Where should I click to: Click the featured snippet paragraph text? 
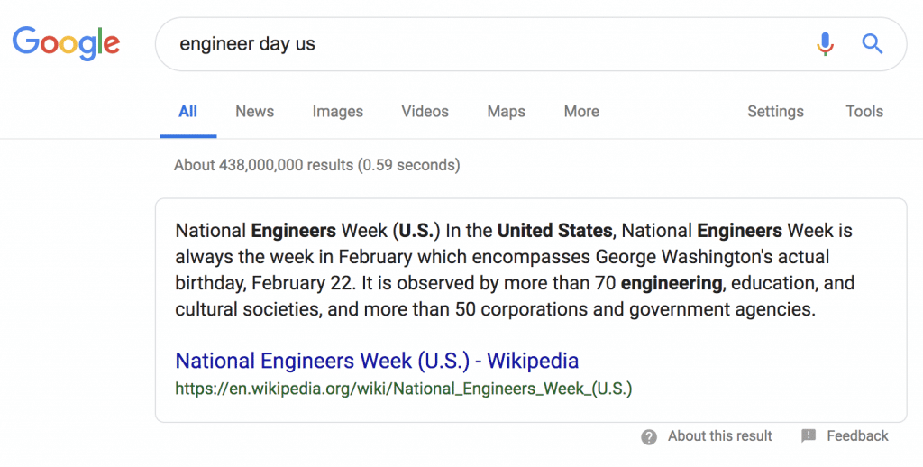pos(514,270)
